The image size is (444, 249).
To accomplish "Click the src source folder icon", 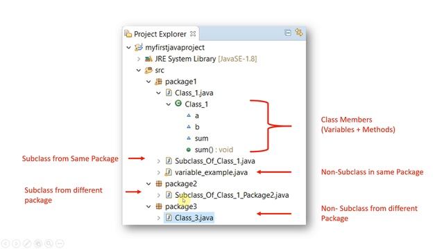I will (x=148, y=70).
